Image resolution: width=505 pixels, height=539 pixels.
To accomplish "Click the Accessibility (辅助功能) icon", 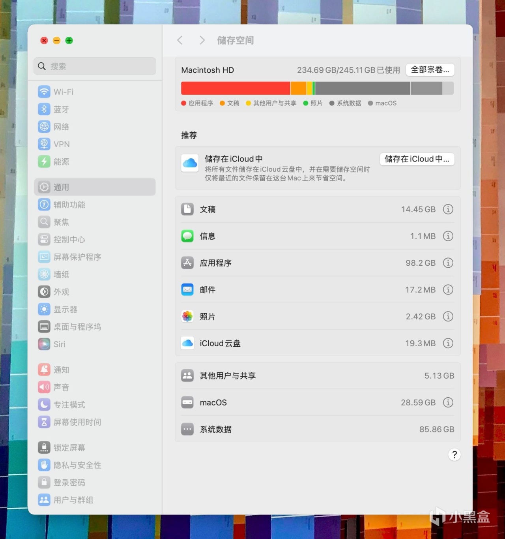I will click(44, 205).
